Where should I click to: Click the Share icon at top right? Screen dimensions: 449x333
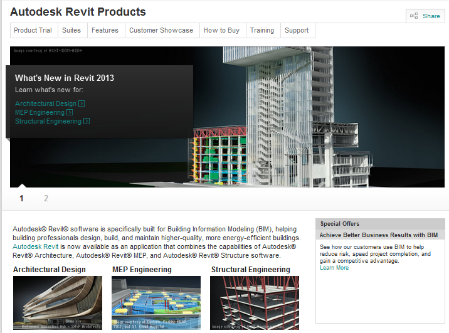click(414, 16)
